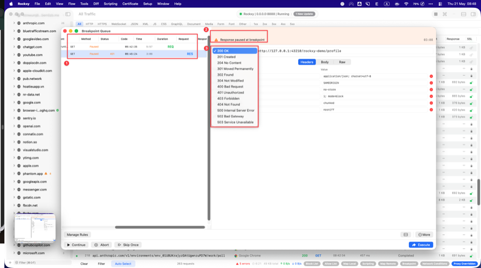Screen dimensions: 481x268
Task: Expand the googlevideo.com domain
Action: 14,39
